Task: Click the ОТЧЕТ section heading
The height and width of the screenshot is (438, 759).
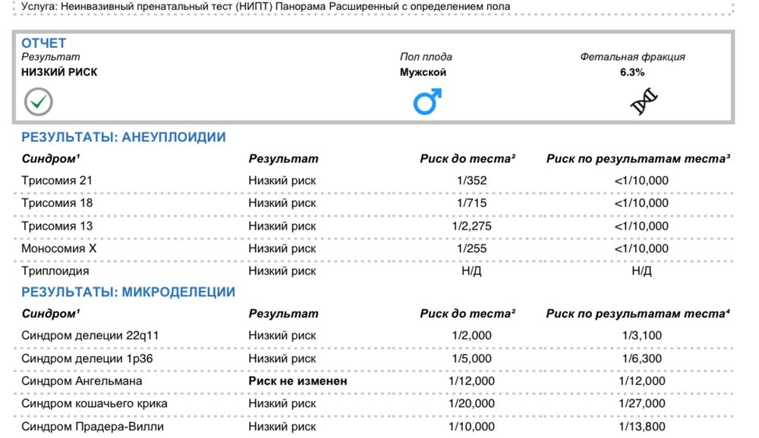Action: tap(44, 43)
